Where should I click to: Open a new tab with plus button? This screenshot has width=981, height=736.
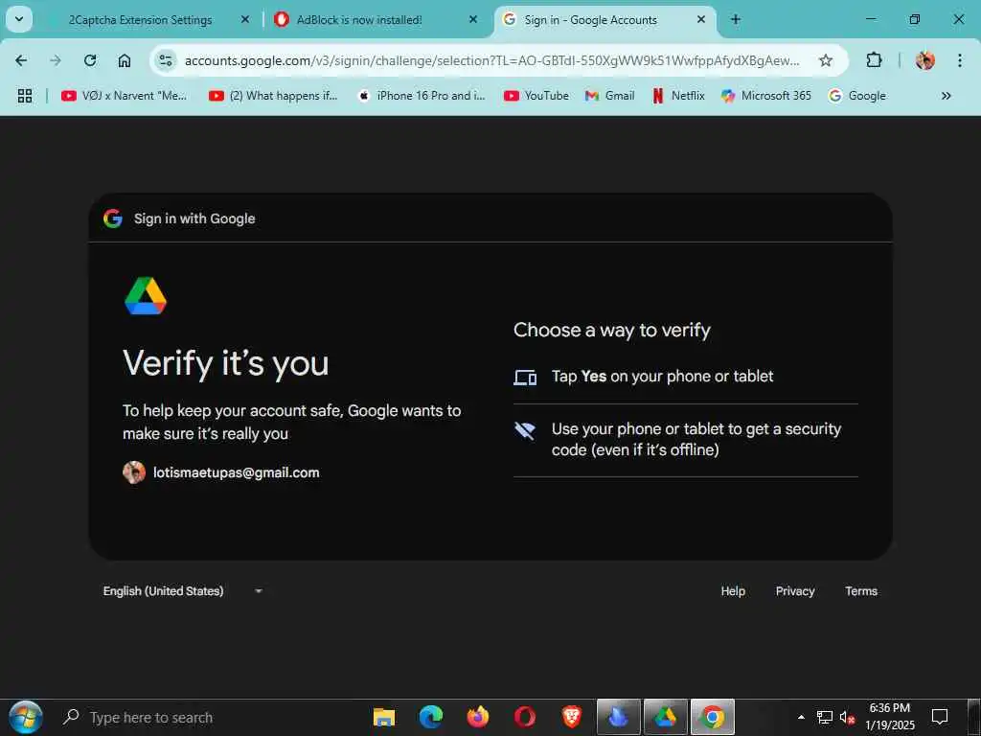736,19
